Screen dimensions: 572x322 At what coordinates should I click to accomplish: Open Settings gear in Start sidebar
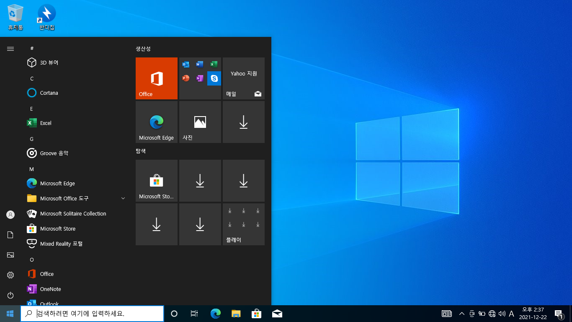pos(10,275)
